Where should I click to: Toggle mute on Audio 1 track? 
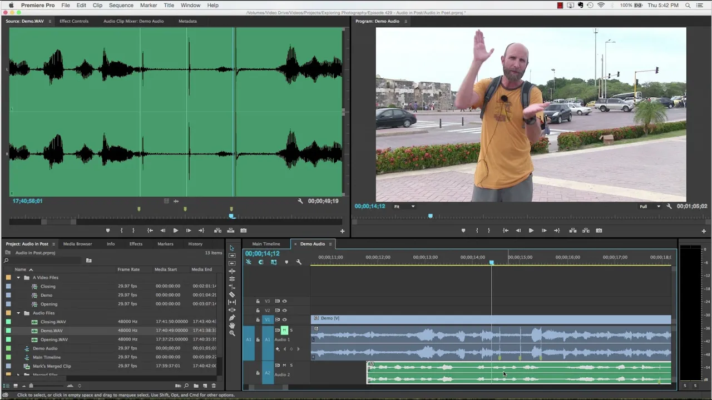pos(284,330)
